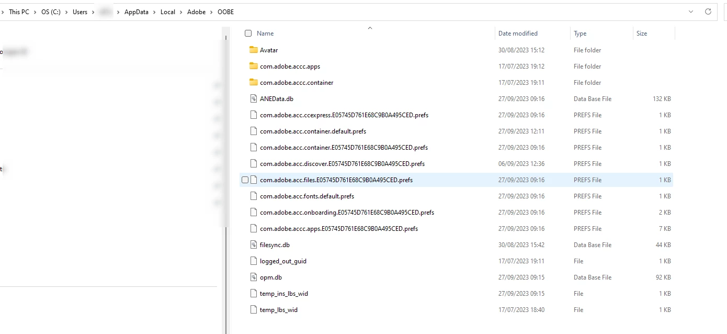Viewport: 727px width, 334px height.
Task: Go to This PC in breadcrumb
Action: click(19, 12)
